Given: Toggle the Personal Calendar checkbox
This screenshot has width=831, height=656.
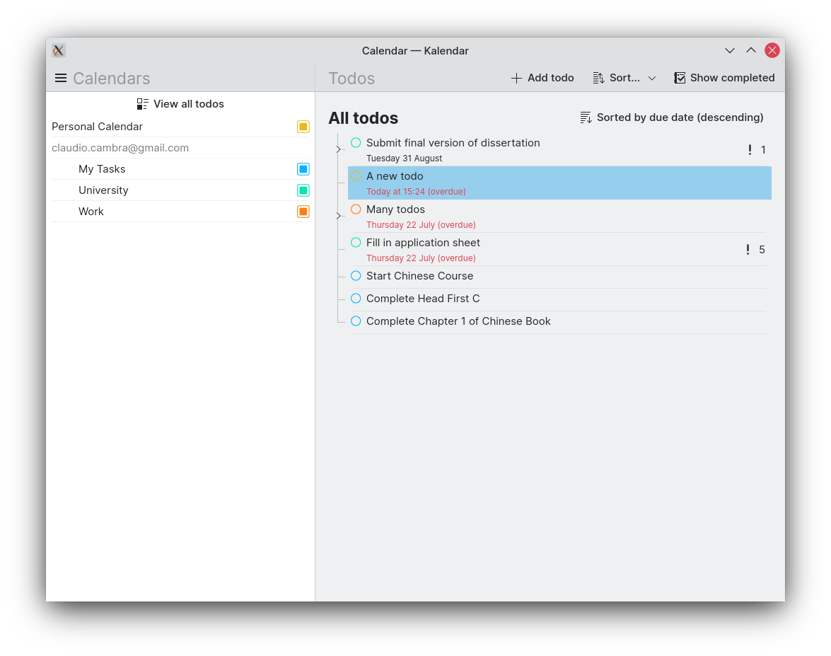Looking at the screenshot, I should [303, 127].
